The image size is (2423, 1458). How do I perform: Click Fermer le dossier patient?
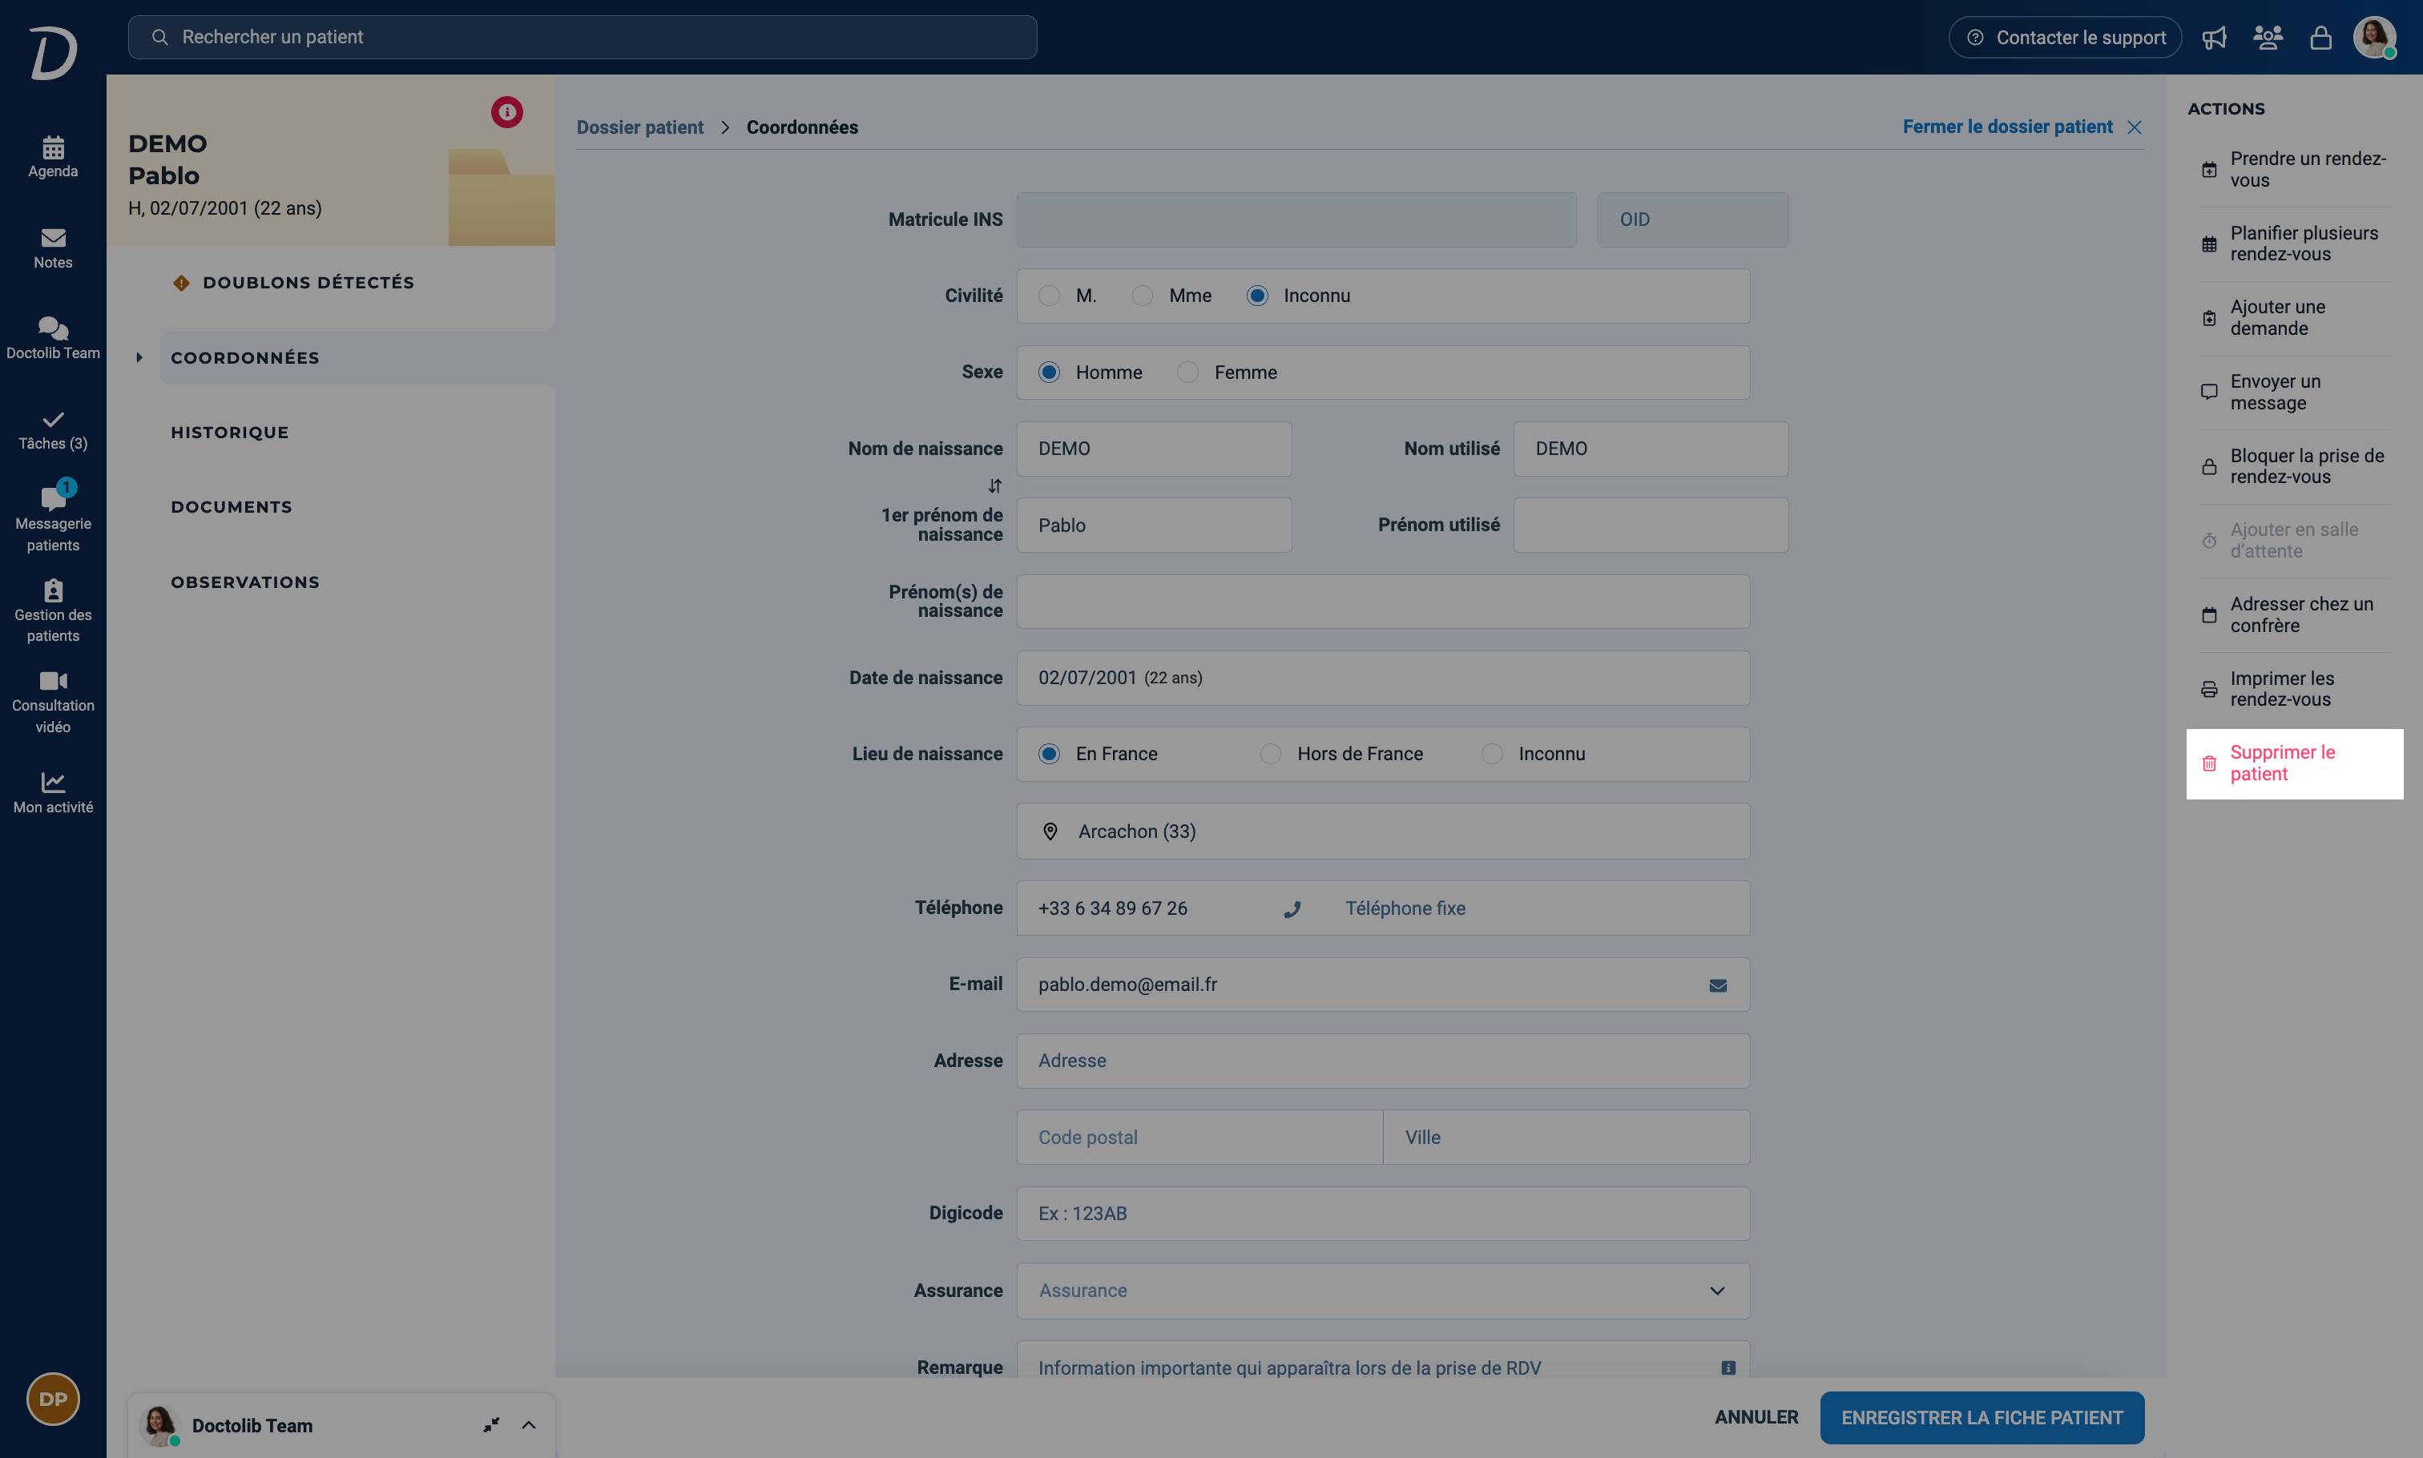click(x=2022, y=127)
